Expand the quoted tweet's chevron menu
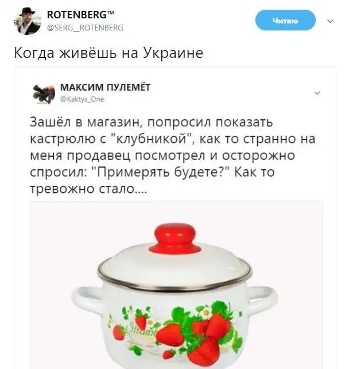The width and height of the screenshot is (357, 369). [317, 93]
